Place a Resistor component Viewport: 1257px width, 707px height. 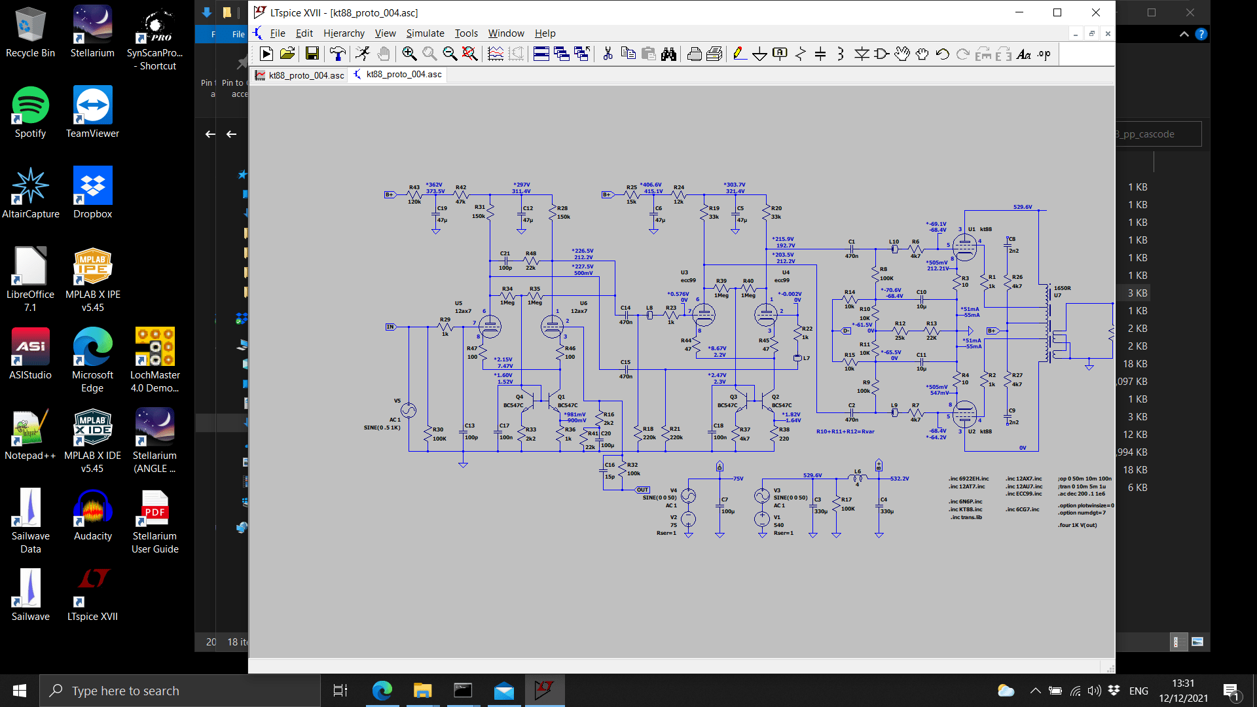pyautogui.click(x=800, y=54)
